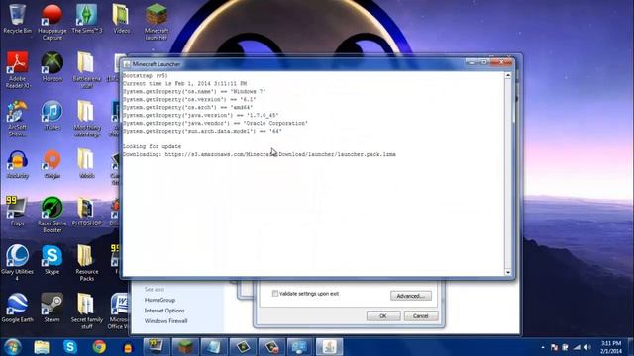Launch Google Earth from the desktop
634x356 pixels.
pyautogui.click(x=17, y=308)
